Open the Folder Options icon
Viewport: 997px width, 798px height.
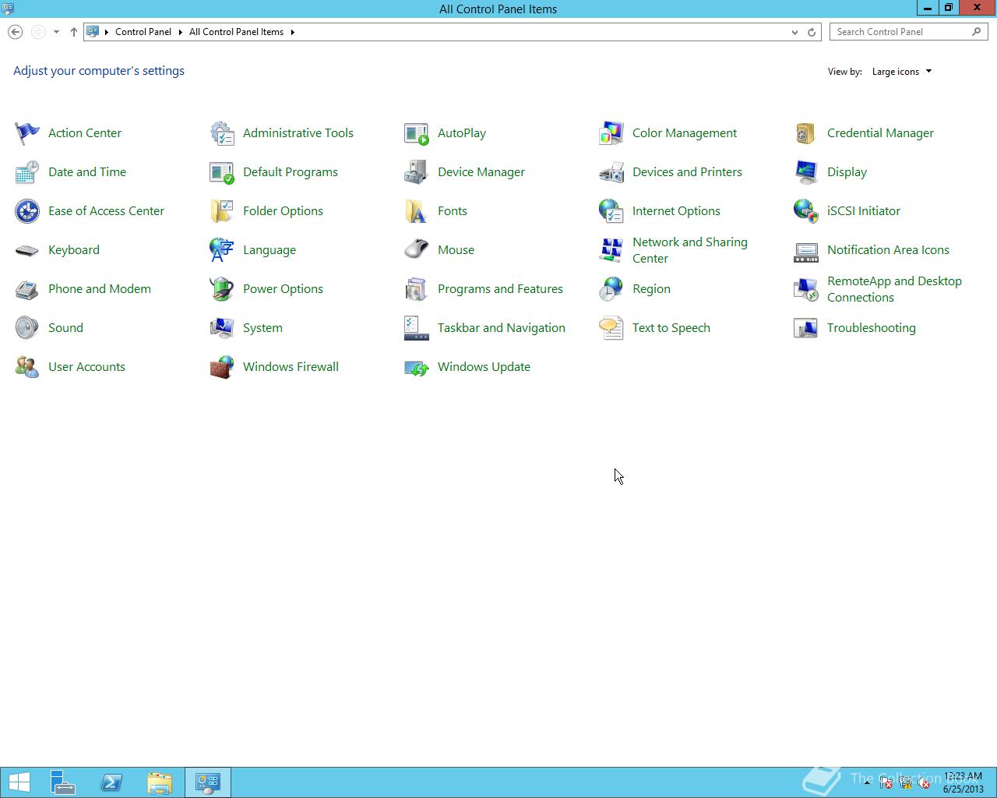(x=222, y=211)
